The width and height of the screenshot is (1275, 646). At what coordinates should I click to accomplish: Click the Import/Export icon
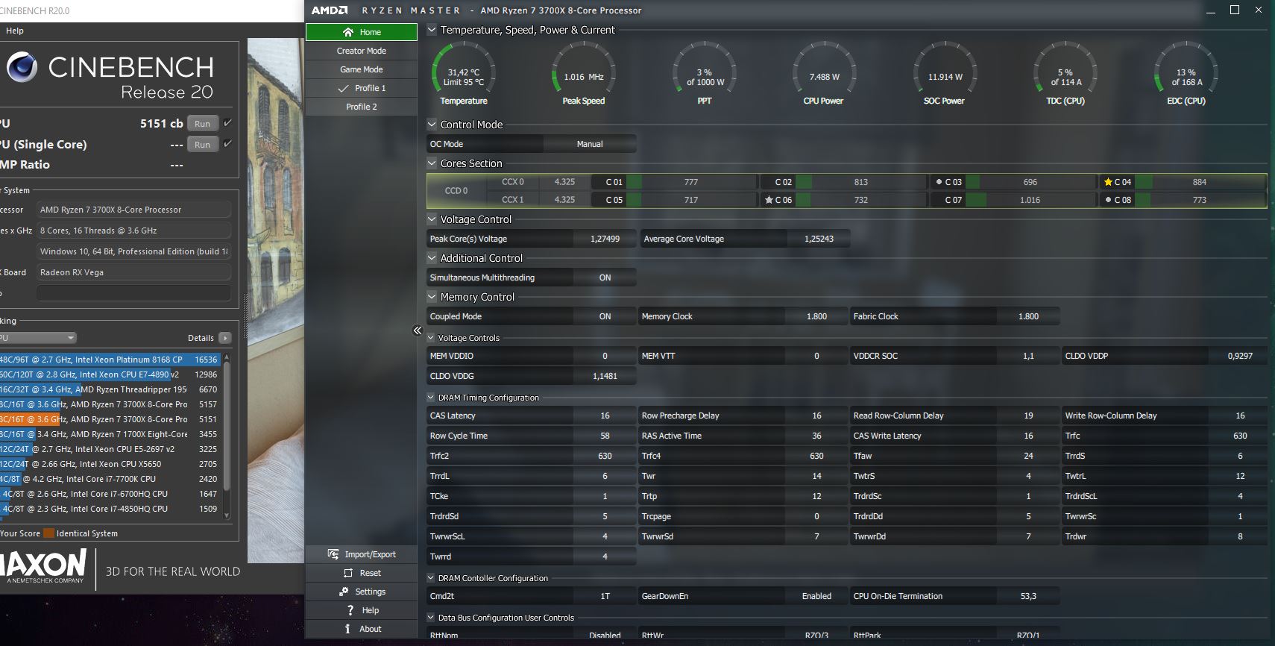tap(333, 554)
